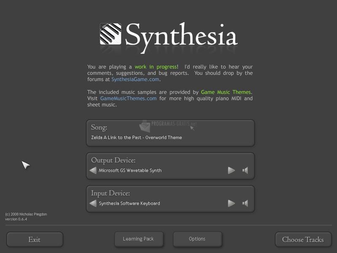The width and height of the screenshot is (337, 253).
Task: Click the "Microsoft GS Wavetable Synth" device name
Action: click(130, 170)
